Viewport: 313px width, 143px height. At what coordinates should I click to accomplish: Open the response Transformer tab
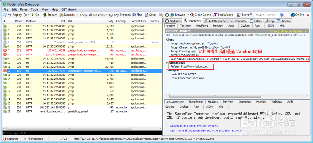(x=196, y=102)
